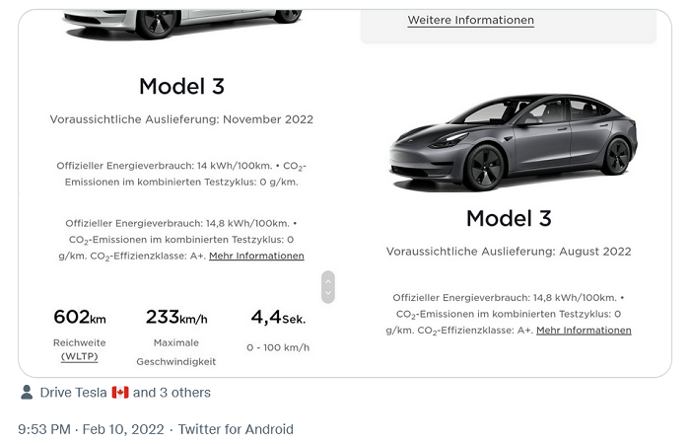This screenshot has width=690, height=444.
Task: Click the Canadian flag emoji icon
Action: (120, 393)
